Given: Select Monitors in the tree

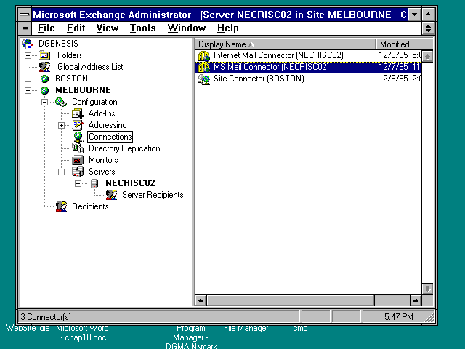Looking at the screenshot, I should [103, 160].
